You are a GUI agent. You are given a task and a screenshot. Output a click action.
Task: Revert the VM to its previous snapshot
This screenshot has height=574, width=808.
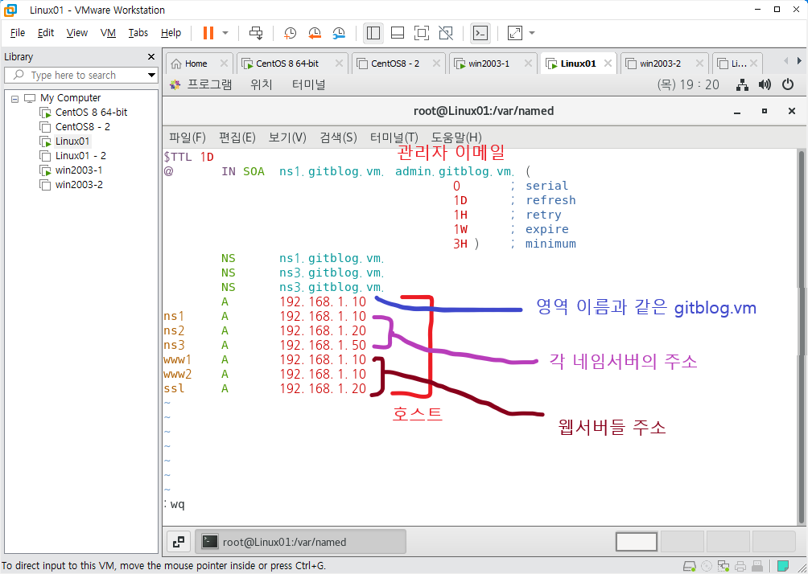[315, 33]
